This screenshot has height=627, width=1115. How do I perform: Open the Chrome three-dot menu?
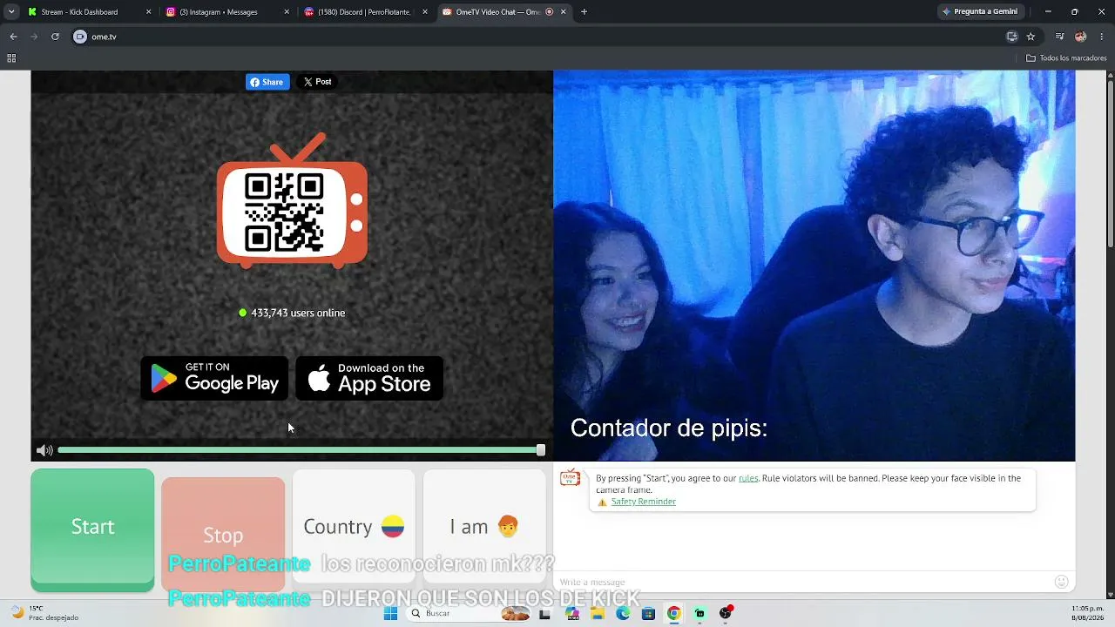1102,37
